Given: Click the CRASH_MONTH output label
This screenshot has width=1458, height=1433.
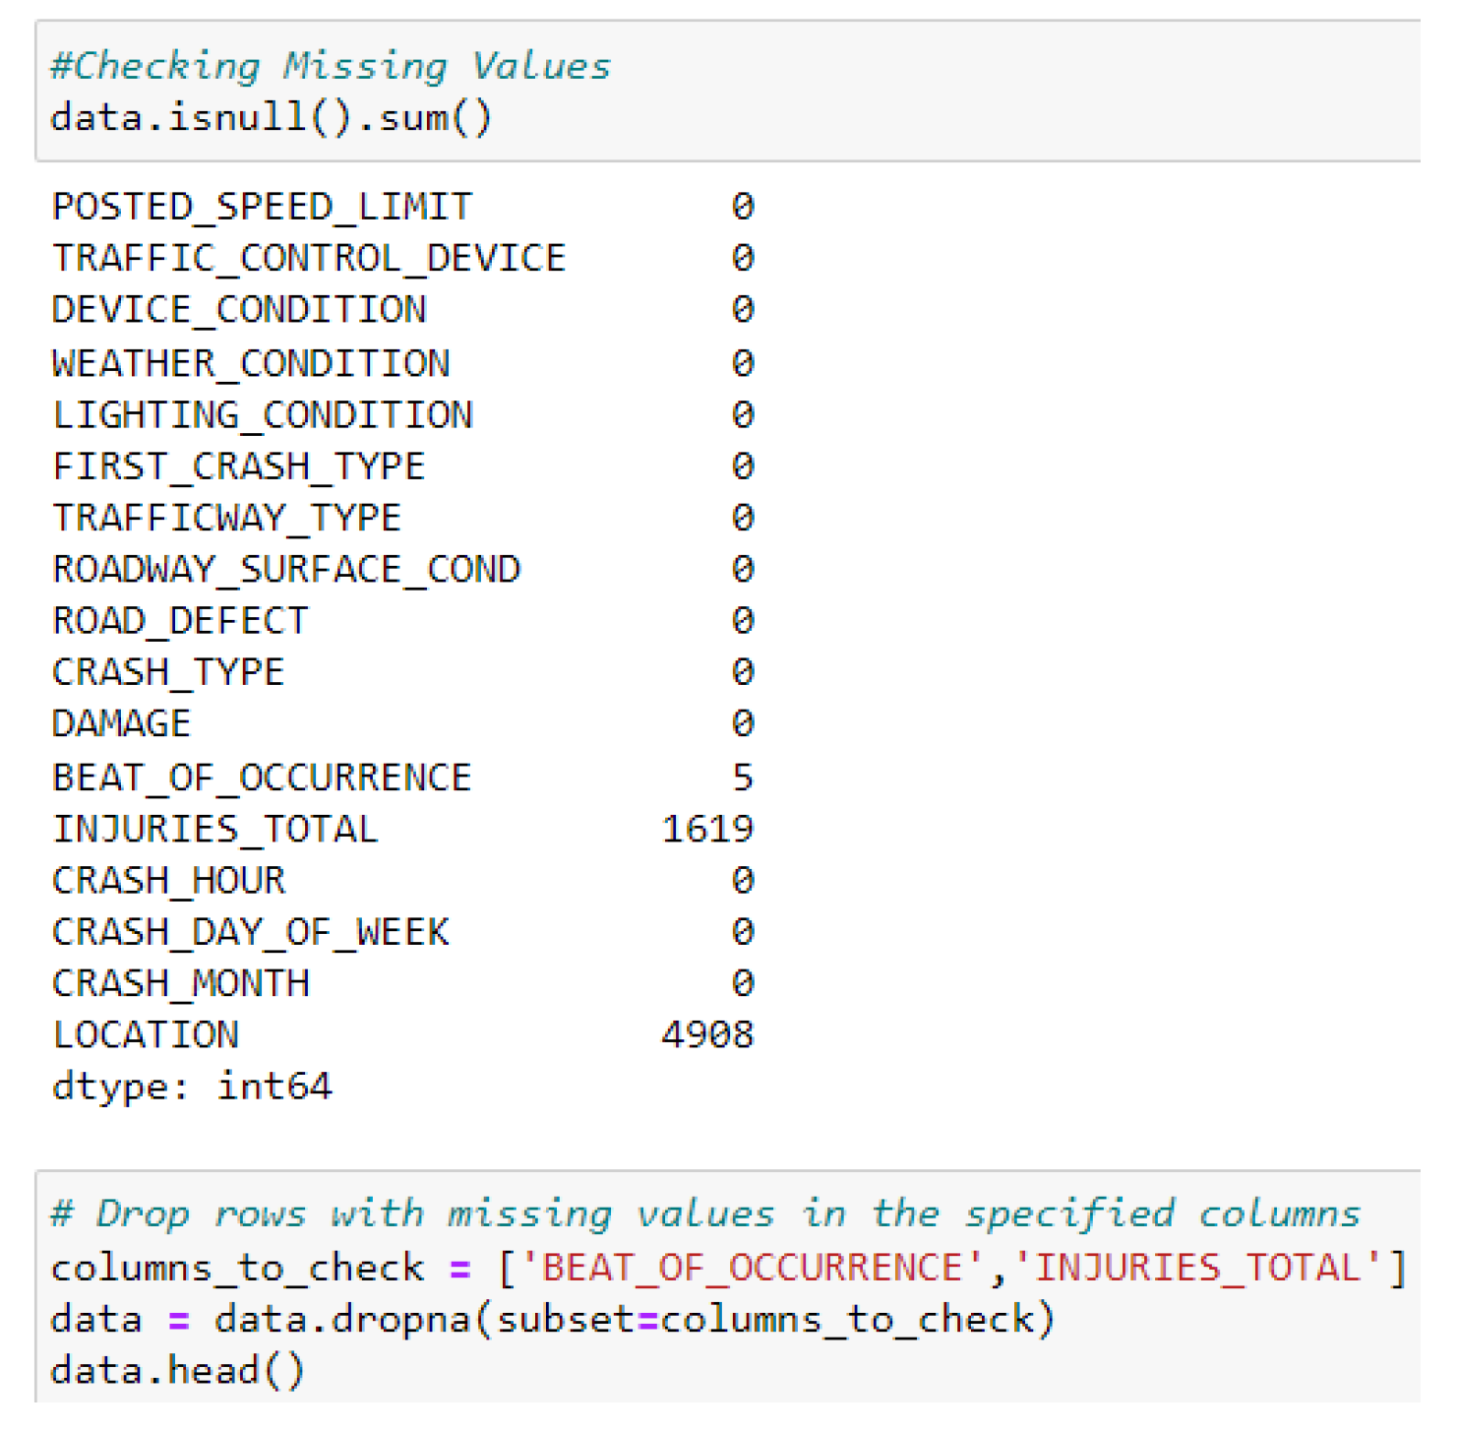Looking at the screenshot, I should point(181,983).
